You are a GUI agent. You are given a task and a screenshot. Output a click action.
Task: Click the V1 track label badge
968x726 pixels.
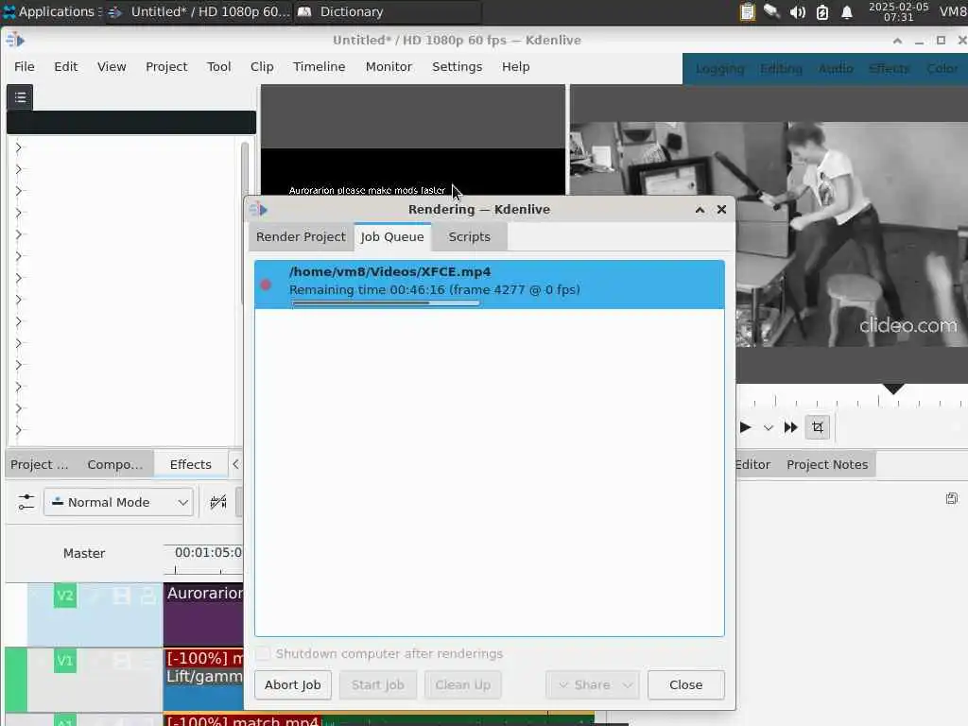tap(65, 661)
